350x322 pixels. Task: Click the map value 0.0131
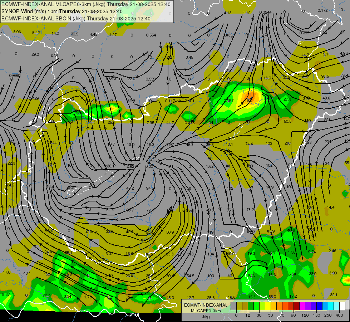pyautogui.click(x=112, y=78)
